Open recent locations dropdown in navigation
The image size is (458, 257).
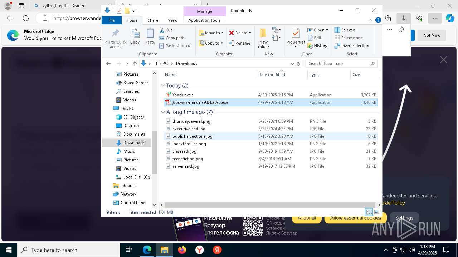pyautogui.click(x=127, y=64)
